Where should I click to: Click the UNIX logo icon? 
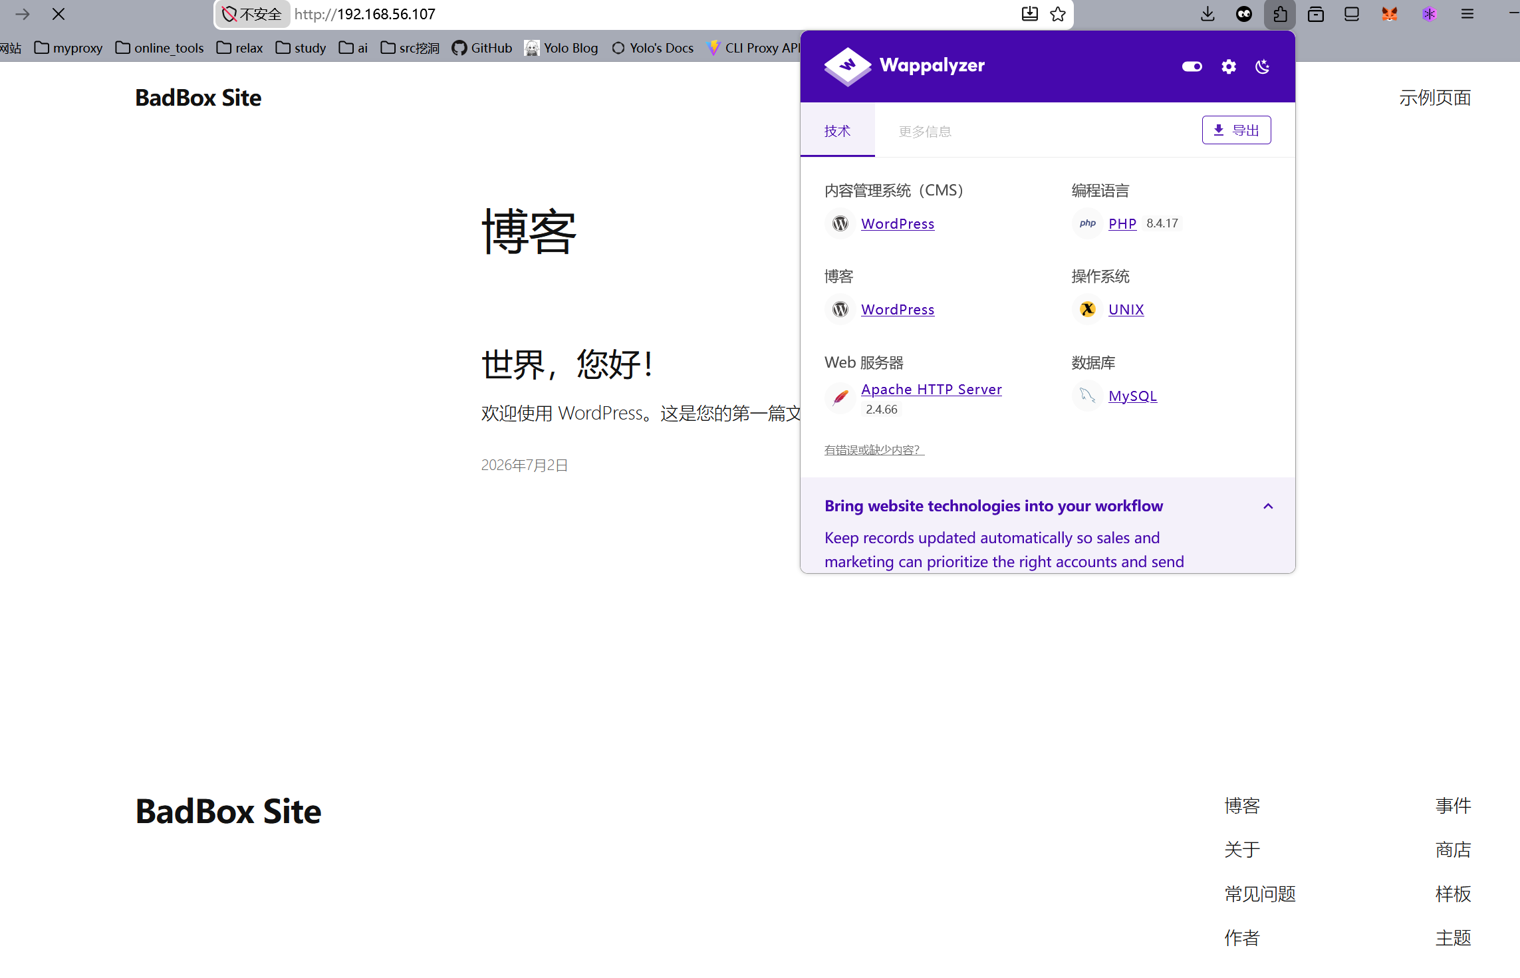coord(1088,309)
